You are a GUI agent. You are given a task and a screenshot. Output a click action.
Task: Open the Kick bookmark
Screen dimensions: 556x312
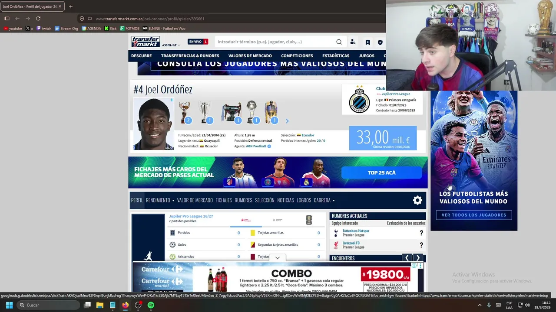(110, 29)
